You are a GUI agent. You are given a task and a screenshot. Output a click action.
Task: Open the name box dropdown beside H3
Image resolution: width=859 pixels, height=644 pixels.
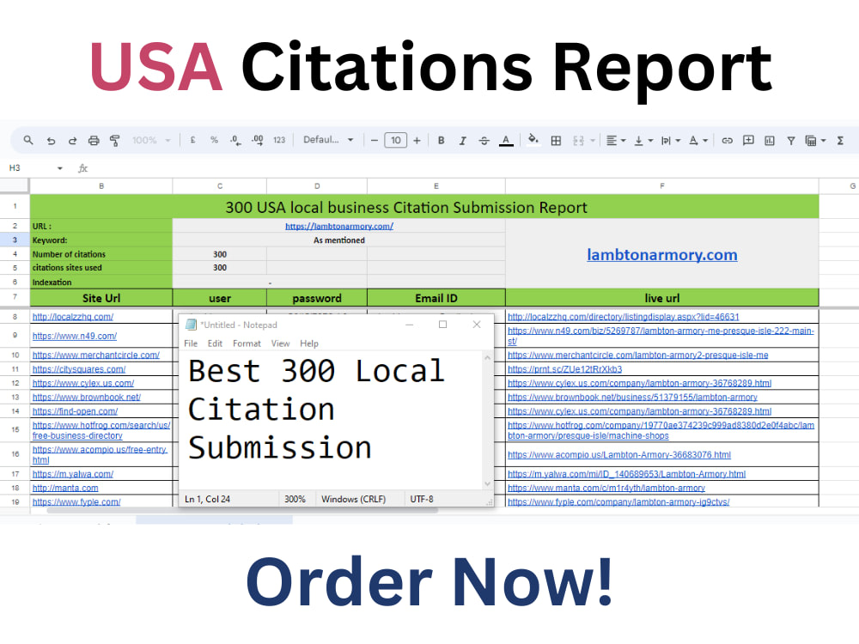[x=60, y=168]
